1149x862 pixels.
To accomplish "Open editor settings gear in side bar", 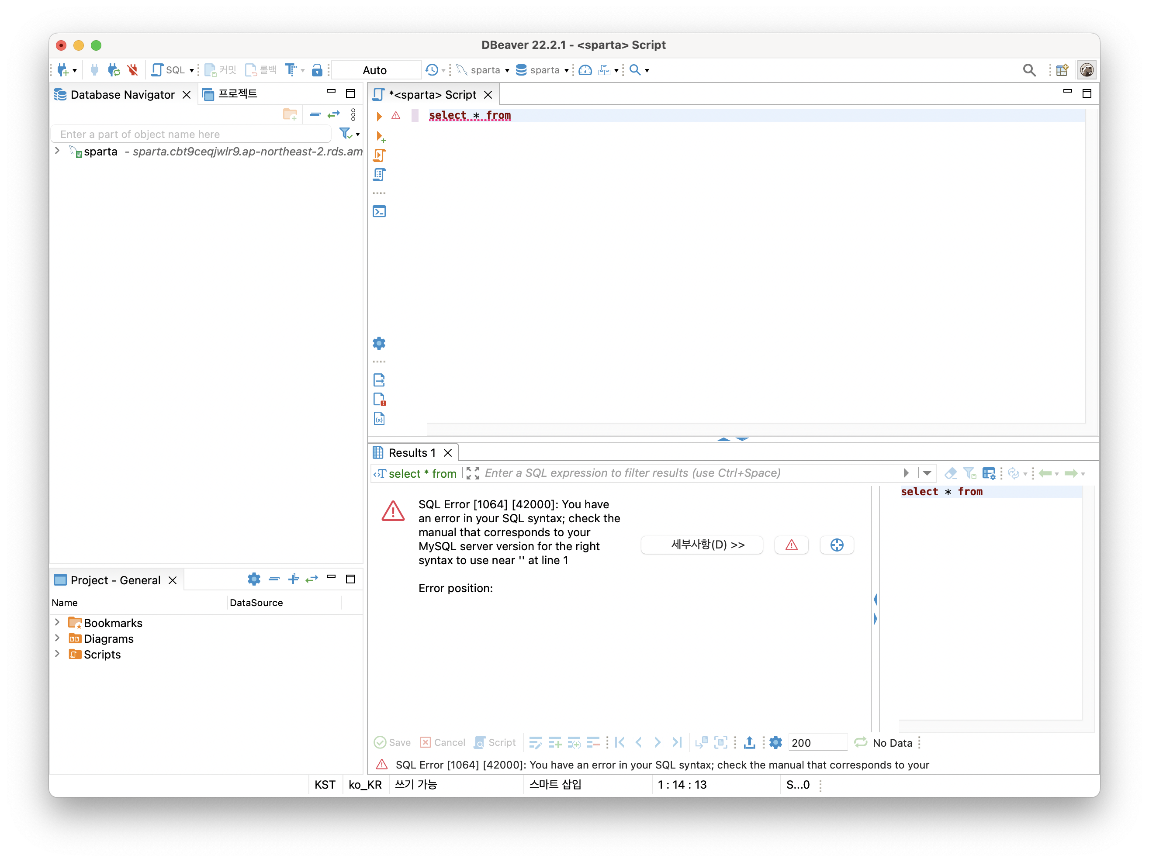I will click(x=379, y=343).
